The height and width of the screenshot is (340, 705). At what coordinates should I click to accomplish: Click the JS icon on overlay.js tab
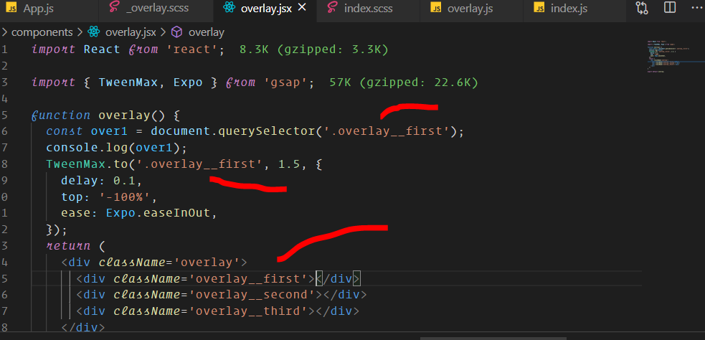point(435,8)
